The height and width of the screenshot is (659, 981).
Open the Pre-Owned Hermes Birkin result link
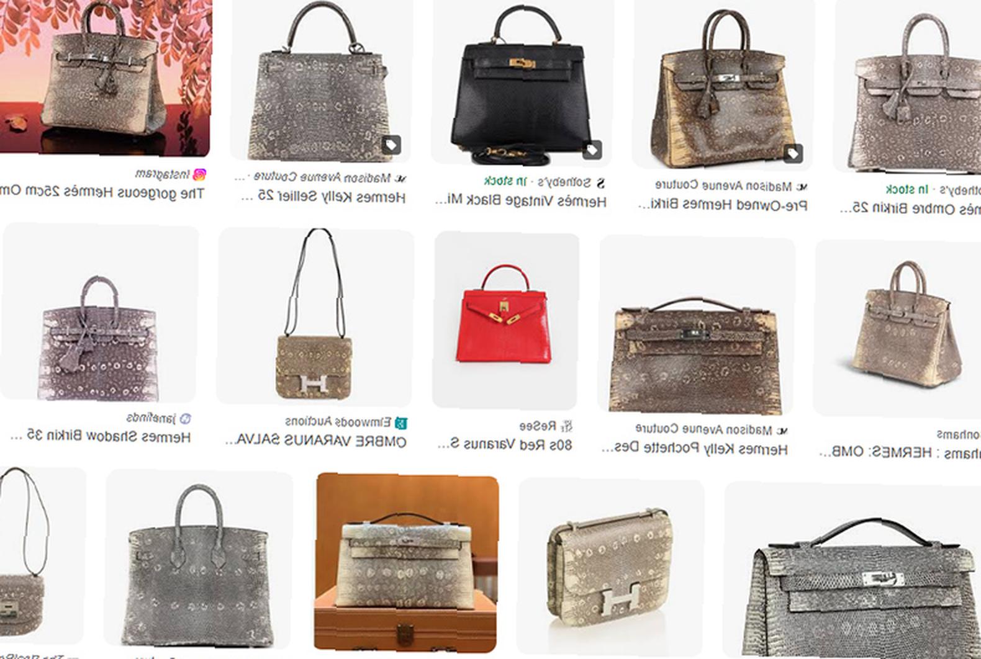click(x=723, y=205)
